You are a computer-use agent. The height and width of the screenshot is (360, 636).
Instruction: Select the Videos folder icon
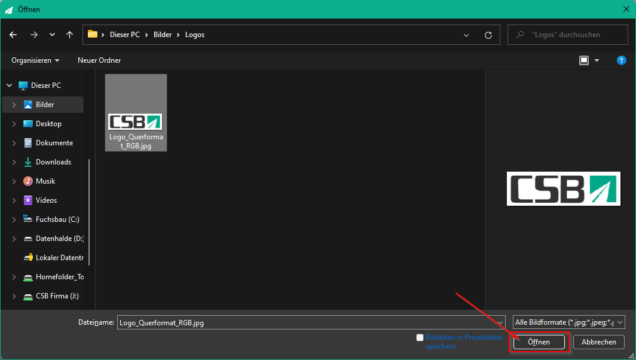28,200
